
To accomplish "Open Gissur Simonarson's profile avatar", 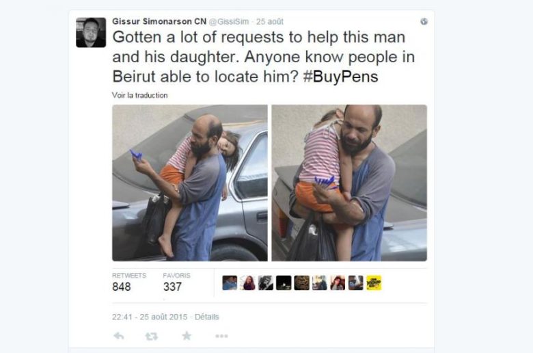I will click(x=91, y=32).
